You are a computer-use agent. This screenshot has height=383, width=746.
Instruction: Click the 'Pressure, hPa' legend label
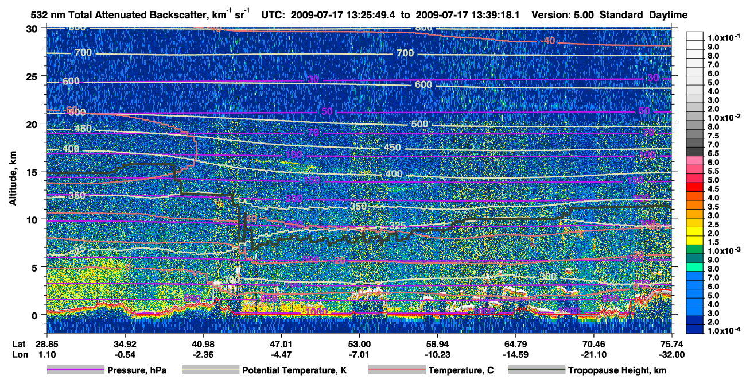(137, 370)
